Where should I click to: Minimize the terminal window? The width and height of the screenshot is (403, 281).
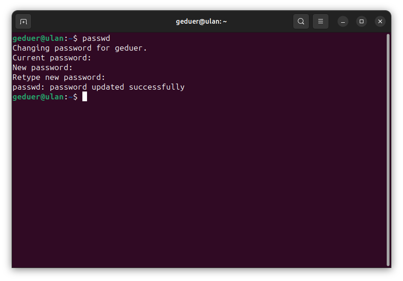pos(343,21)
